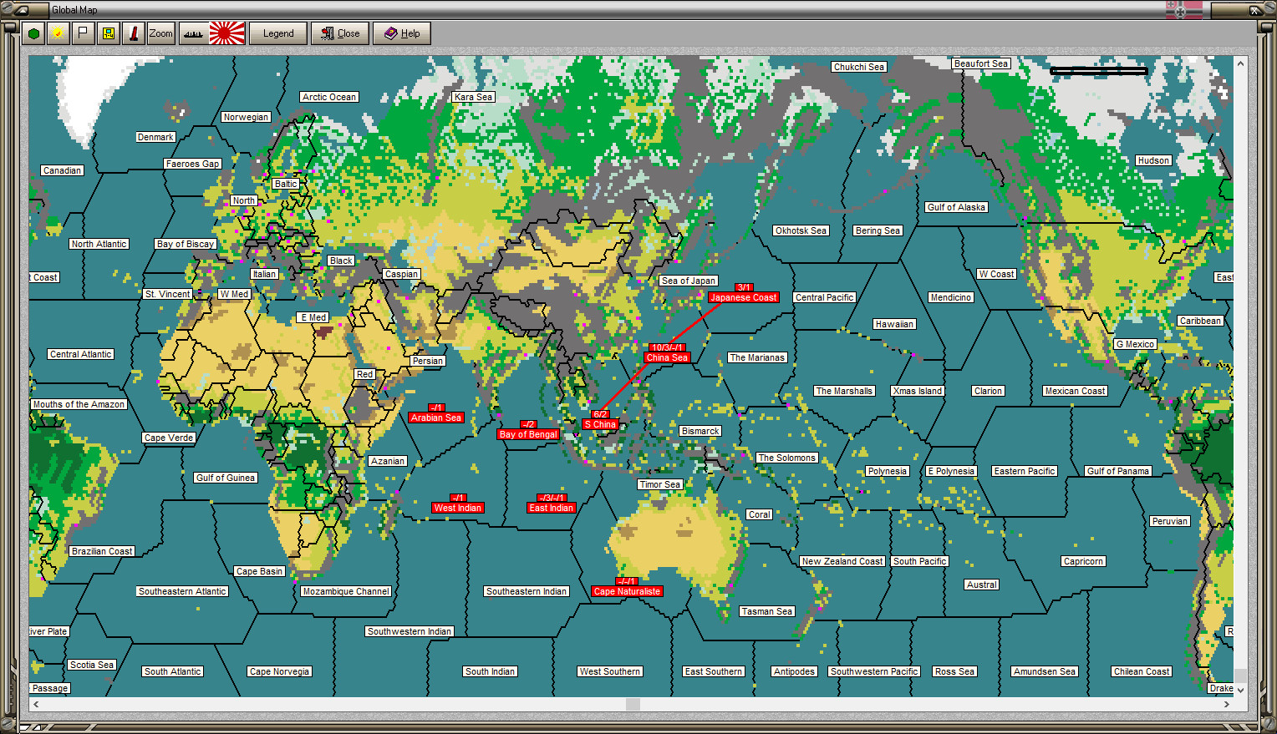The height and width of the screenshot is (734, 1277).
Task: Click the Kara Sea zone label
Action: pyautogui.click(x=473, y=97)
